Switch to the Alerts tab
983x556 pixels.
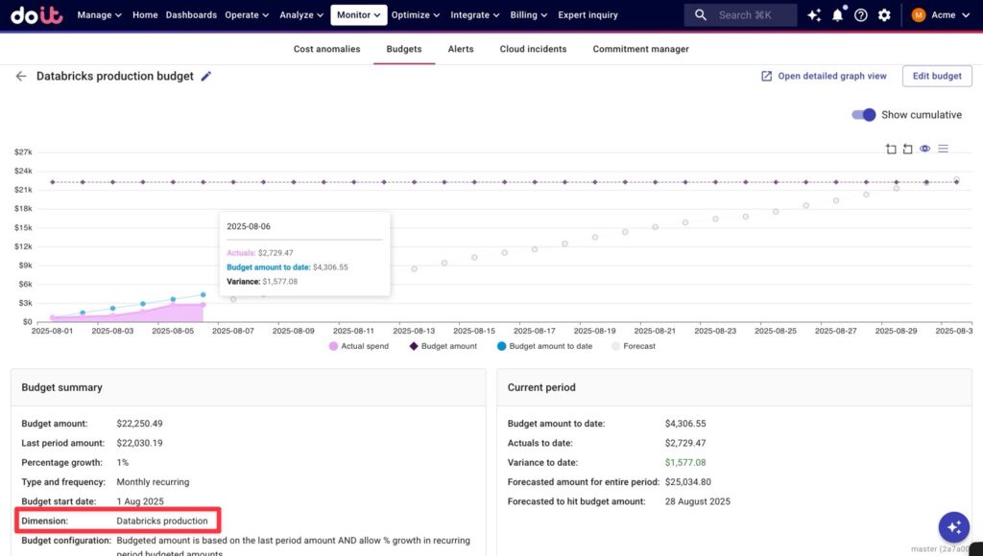[461, 49]
